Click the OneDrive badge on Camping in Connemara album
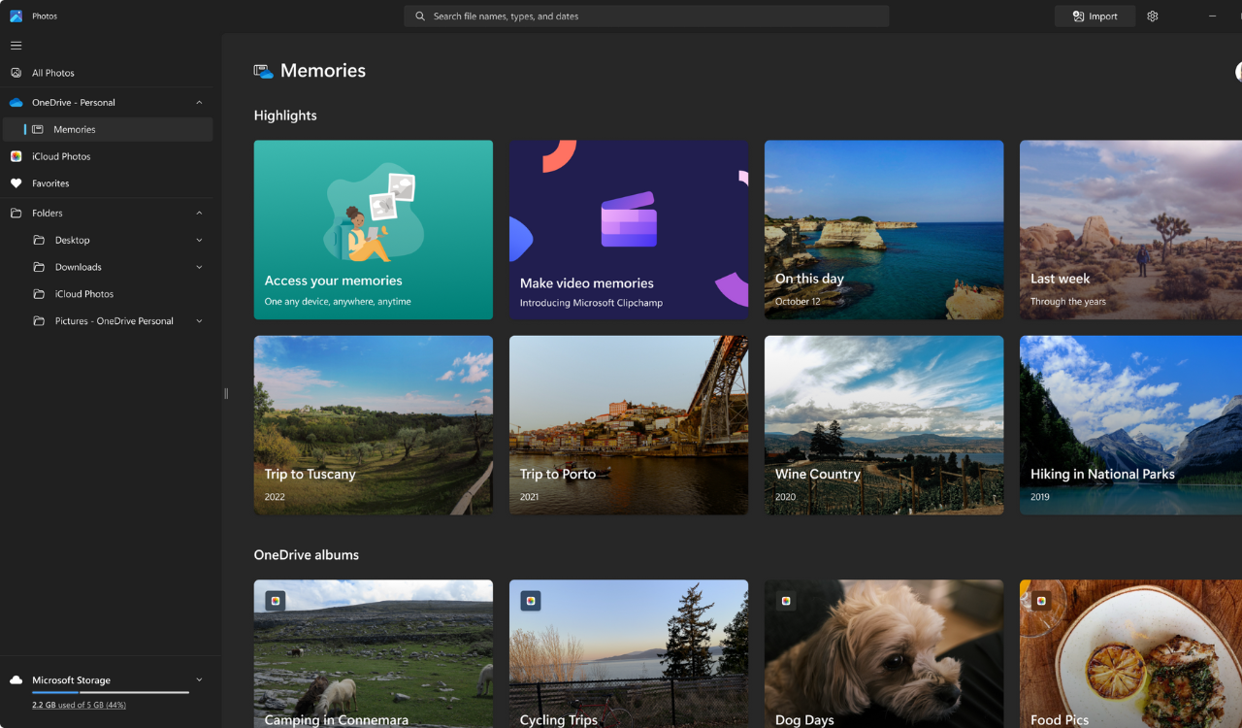Screen dimensions: 1242x728 pos(277,600)
